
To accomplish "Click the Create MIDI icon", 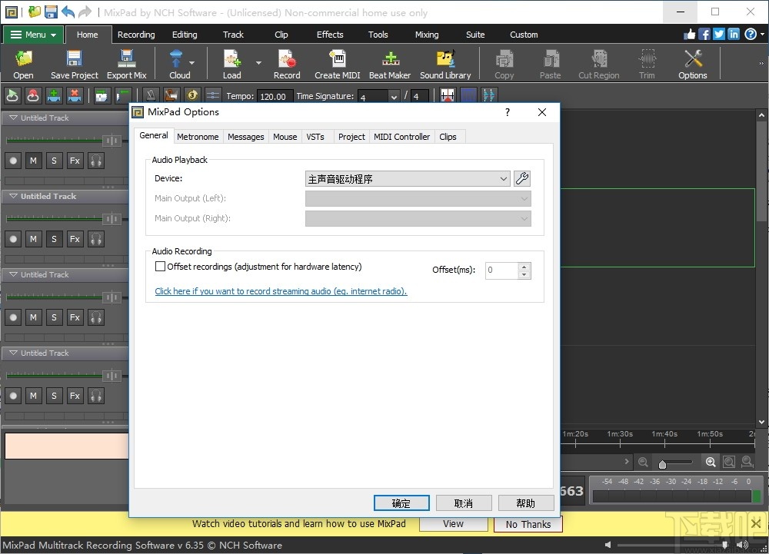I will click(337, 65).
